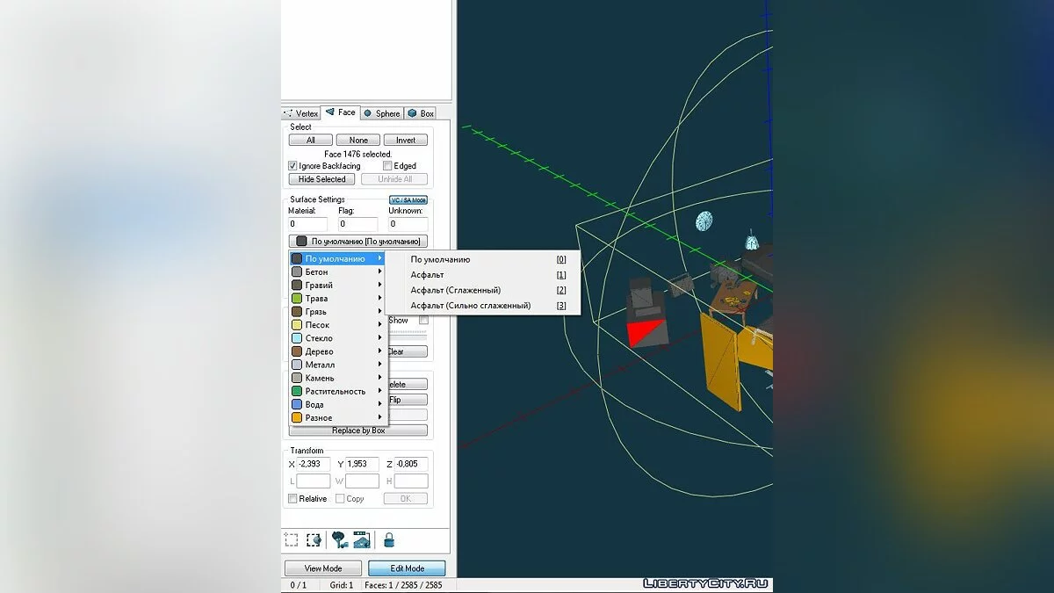This screenshot has width=1054, height=593.
Task: Click the sphere icon on Sphere tab
Action: (367, 113)
